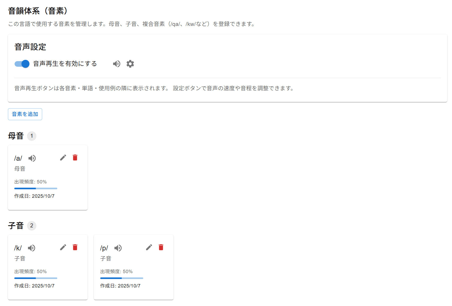This screenshot has height=306, width=452.
Task: Select the /p/ phoneme card label
Action: [104, 248]
